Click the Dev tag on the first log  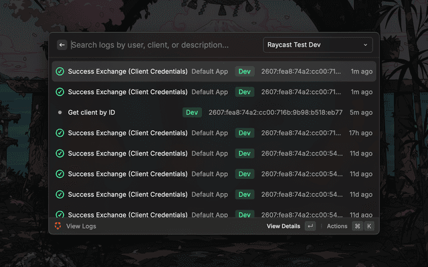tap(245, 71)
